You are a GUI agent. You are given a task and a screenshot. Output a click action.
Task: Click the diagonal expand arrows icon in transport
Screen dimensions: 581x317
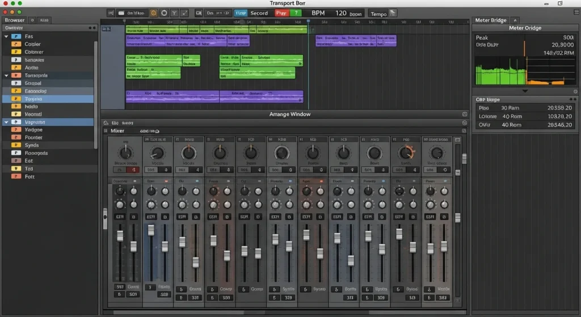184,13
